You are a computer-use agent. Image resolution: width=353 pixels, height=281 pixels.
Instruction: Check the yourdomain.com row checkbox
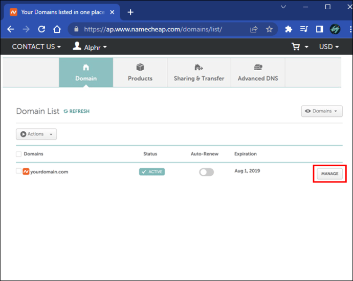click(x=19, y=171)
